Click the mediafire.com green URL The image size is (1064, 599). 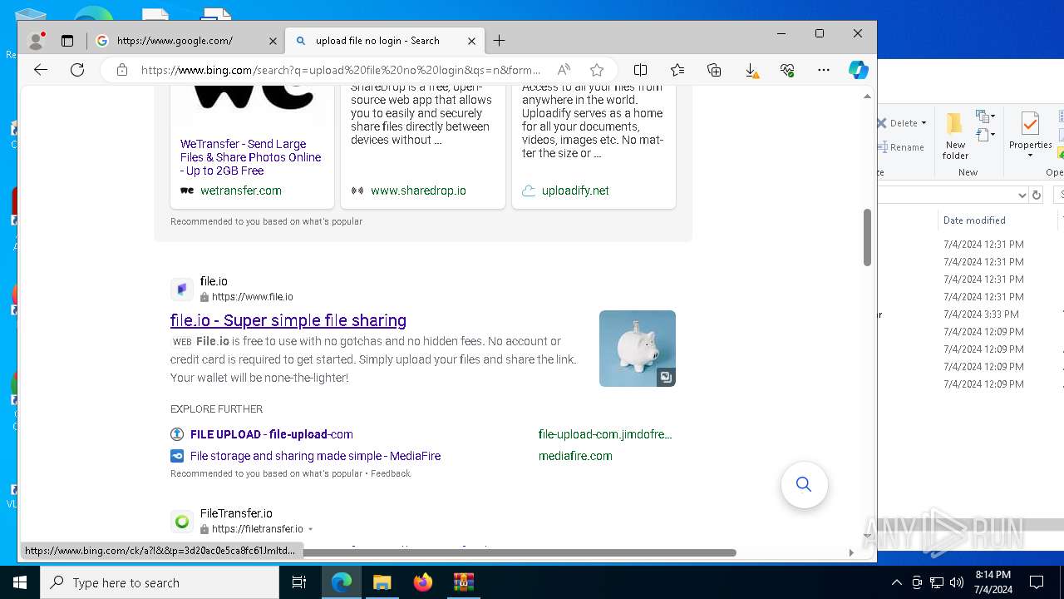pos(575,456)
